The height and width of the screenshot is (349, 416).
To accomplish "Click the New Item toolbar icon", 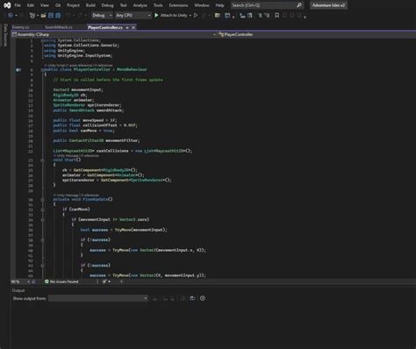I will (x=32, y=15).
